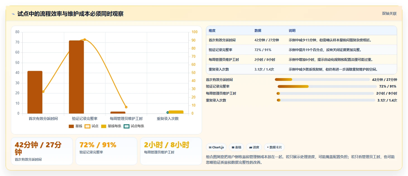Click the 验证记录完整率 x-axis label
This screenshot has width=408, height=176.
85,119
